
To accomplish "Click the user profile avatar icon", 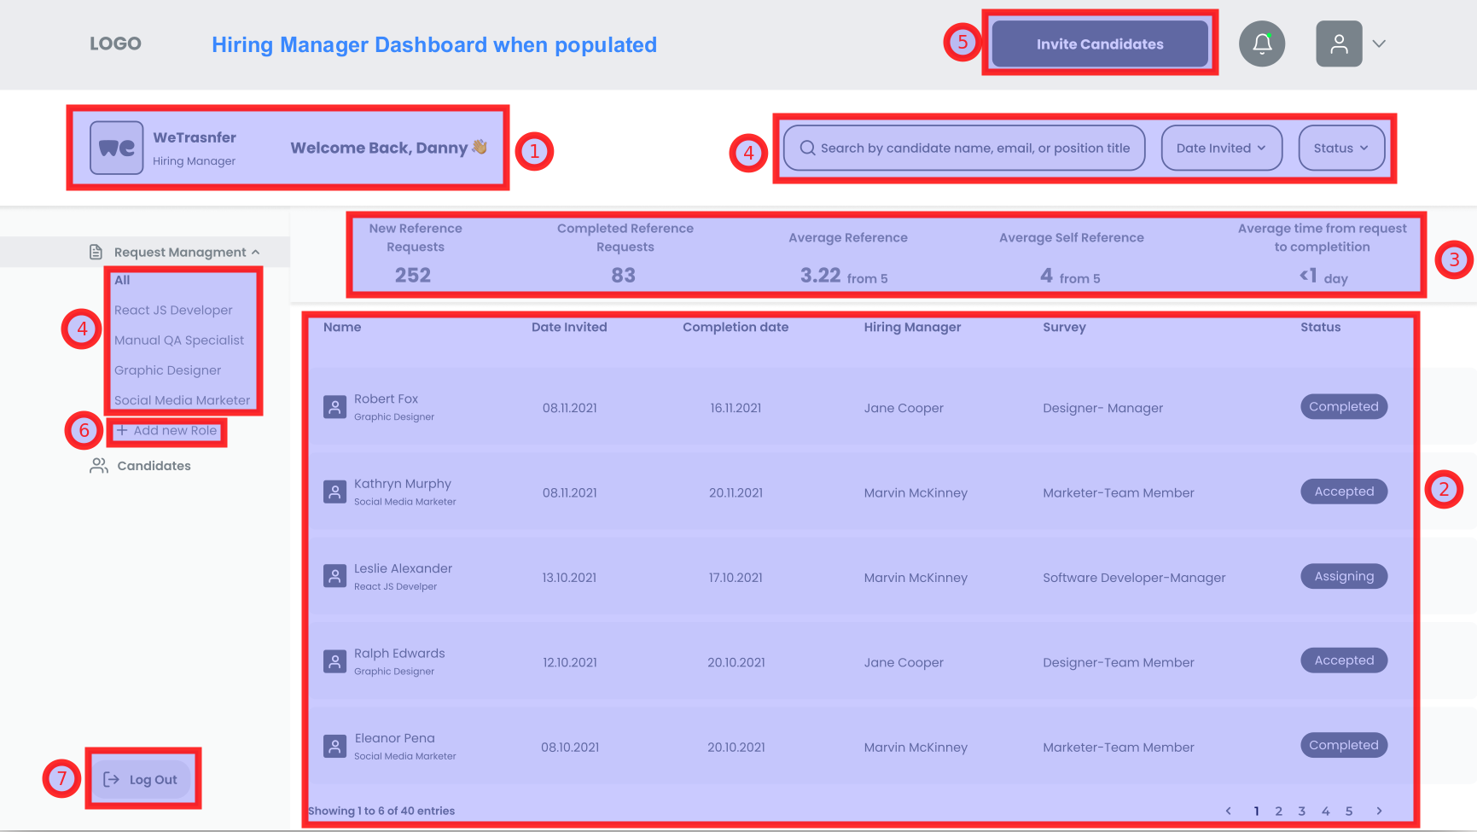I will click(x=1339, y=44).
